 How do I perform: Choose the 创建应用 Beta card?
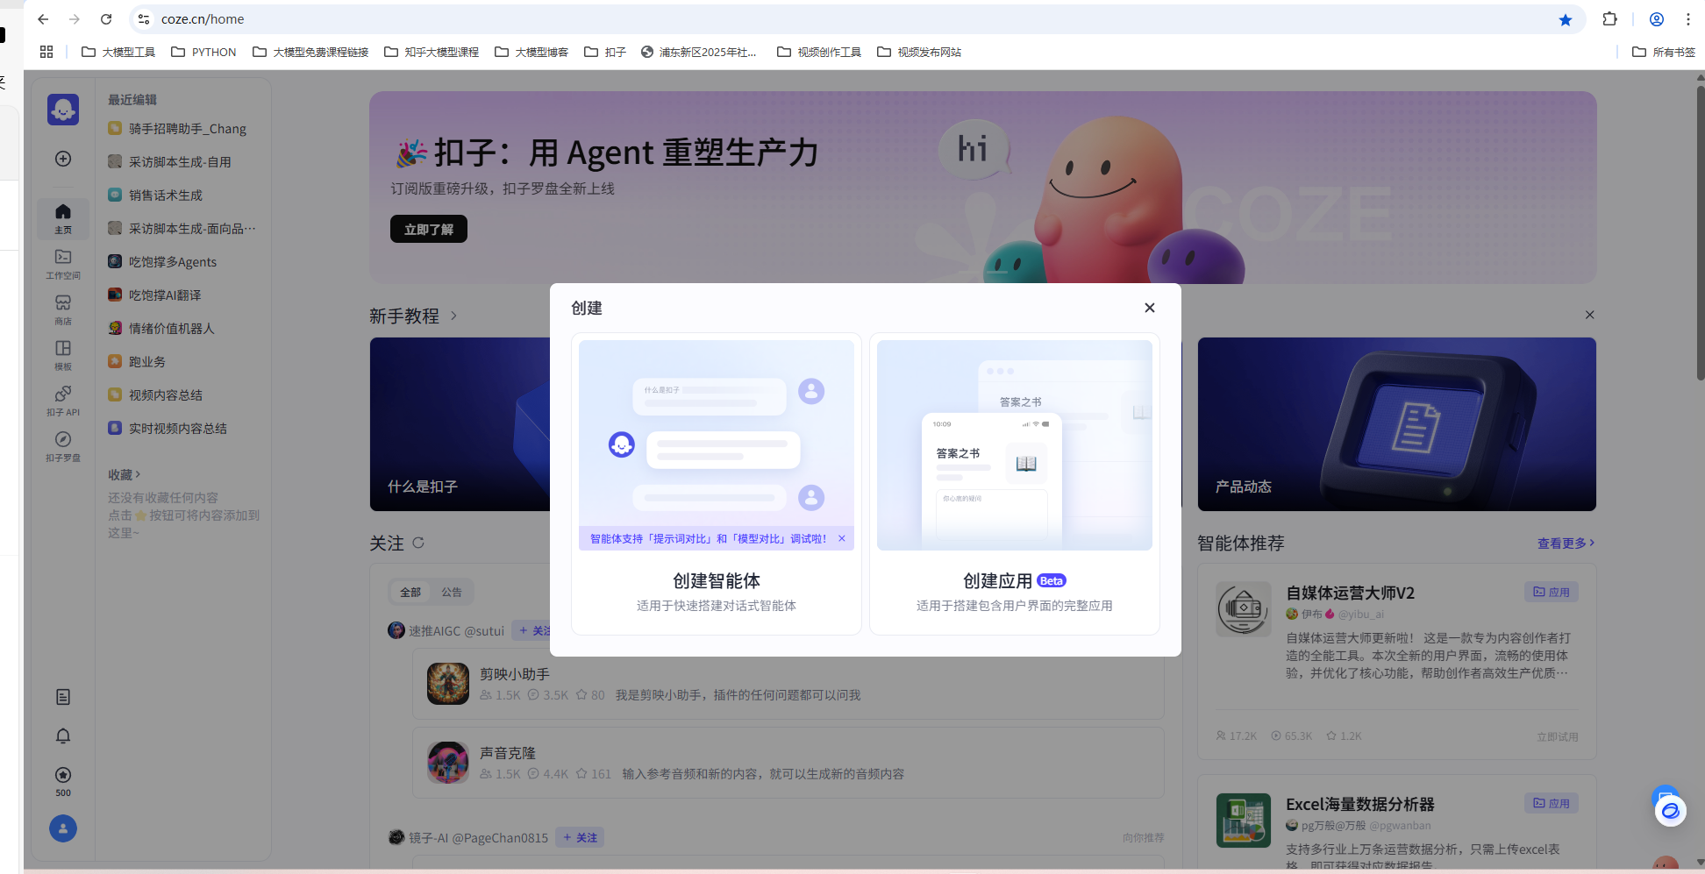(1015, 484)
